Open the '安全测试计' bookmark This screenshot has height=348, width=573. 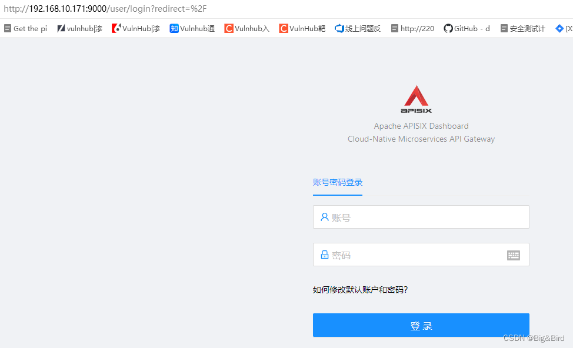point(522,28)
